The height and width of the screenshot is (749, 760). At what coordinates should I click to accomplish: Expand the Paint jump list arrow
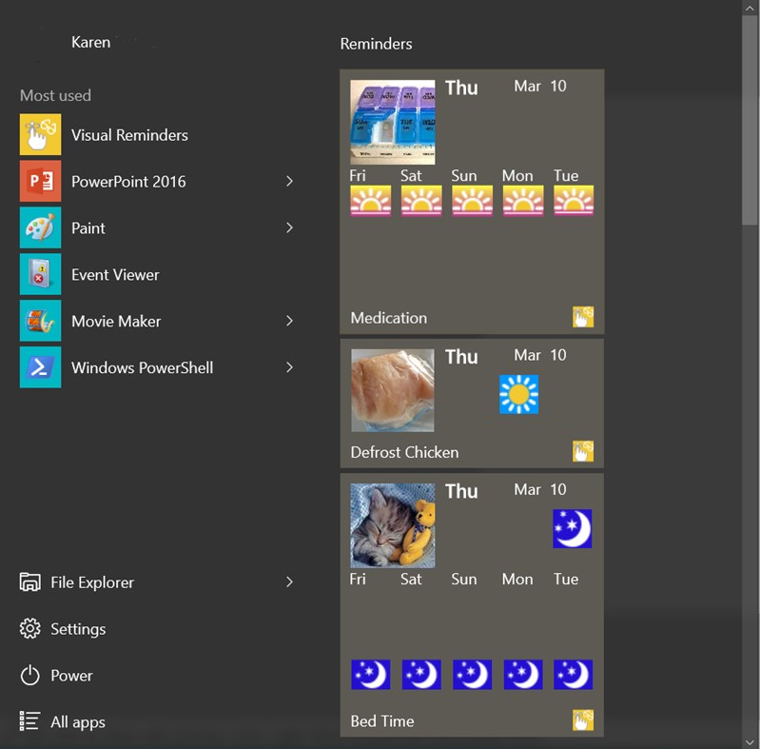289,228
